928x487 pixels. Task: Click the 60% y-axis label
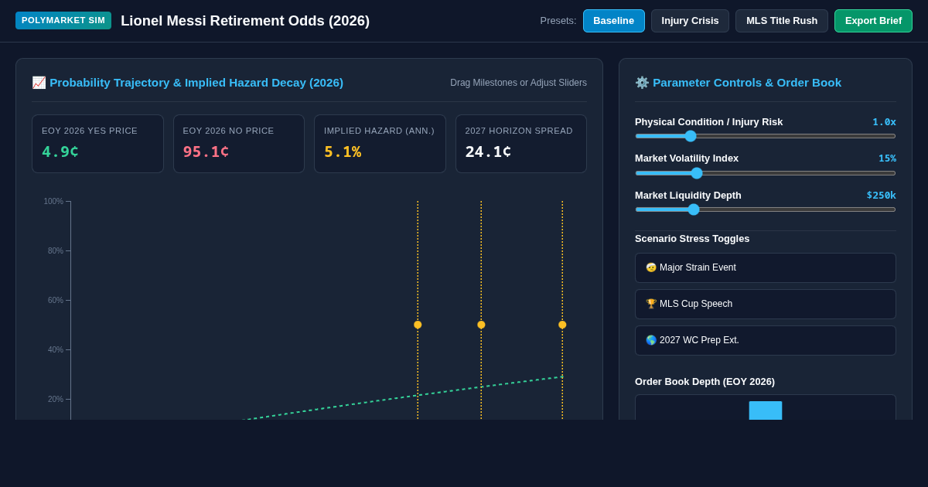(x=56, y=300)
